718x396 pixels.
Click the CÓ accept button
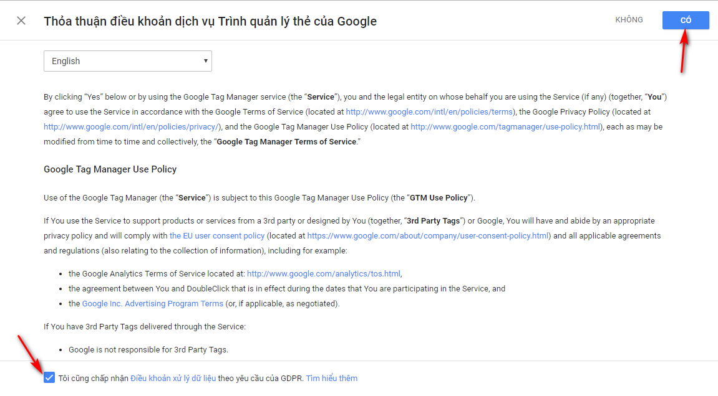[686, 20]
